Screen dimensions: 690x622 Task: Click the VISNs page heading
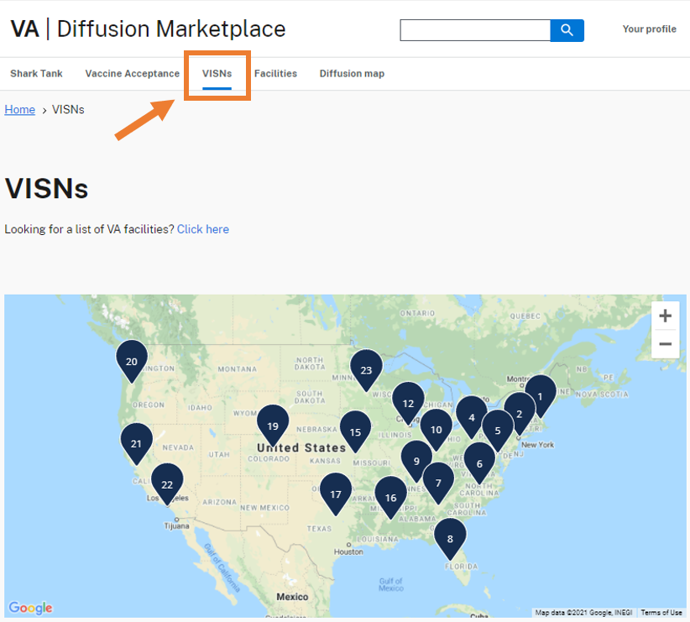(x=47, y=188)
